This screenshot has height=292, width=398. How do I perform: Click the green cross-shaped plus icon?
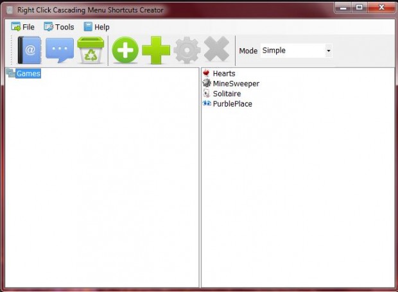[x=156, y=50]
